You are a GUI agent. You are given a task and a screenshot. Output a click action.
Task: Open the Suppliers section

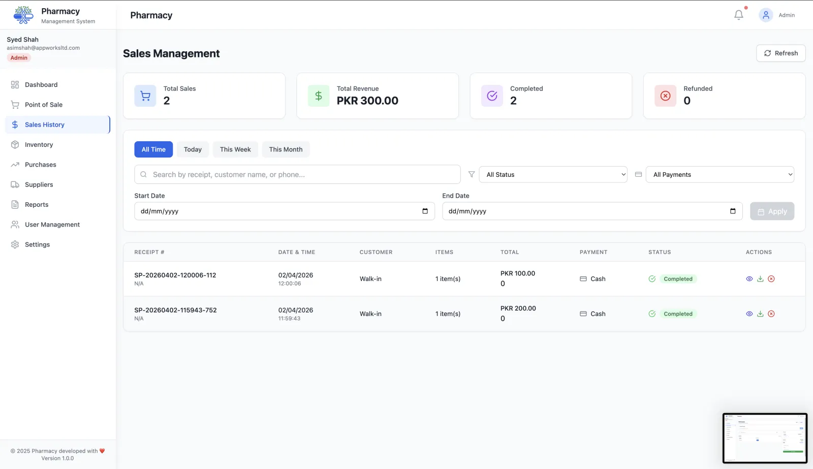pos(57,184)
